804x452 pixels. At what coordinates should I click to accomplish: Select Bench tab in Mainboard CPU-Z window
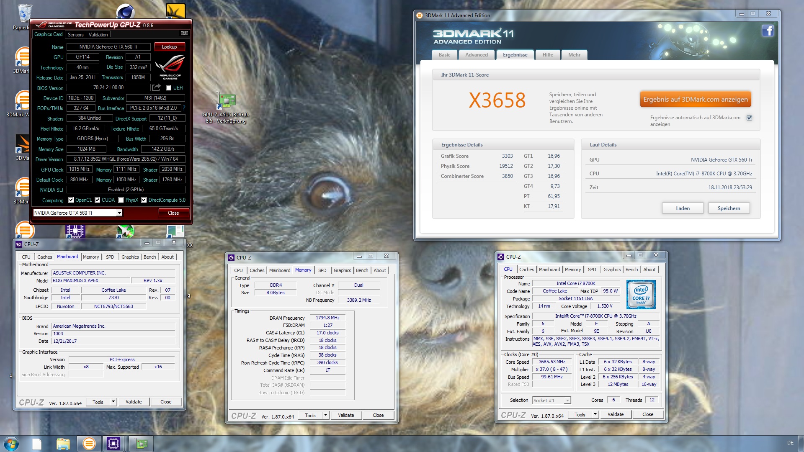pyautogui.click(x=149, y=257)
